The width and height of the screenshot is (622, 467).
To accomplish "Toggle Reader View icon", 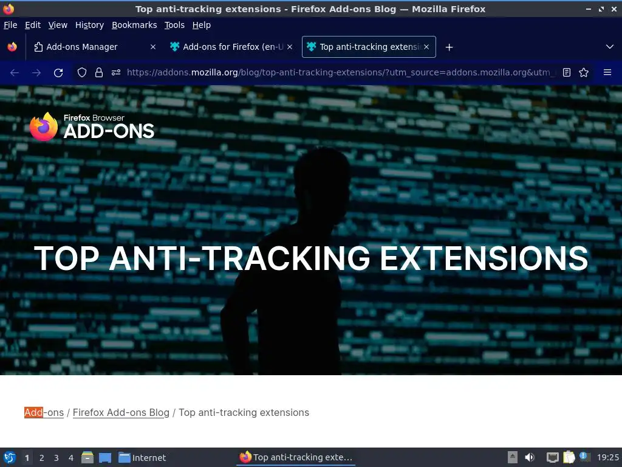I will [x=567, y=72].
